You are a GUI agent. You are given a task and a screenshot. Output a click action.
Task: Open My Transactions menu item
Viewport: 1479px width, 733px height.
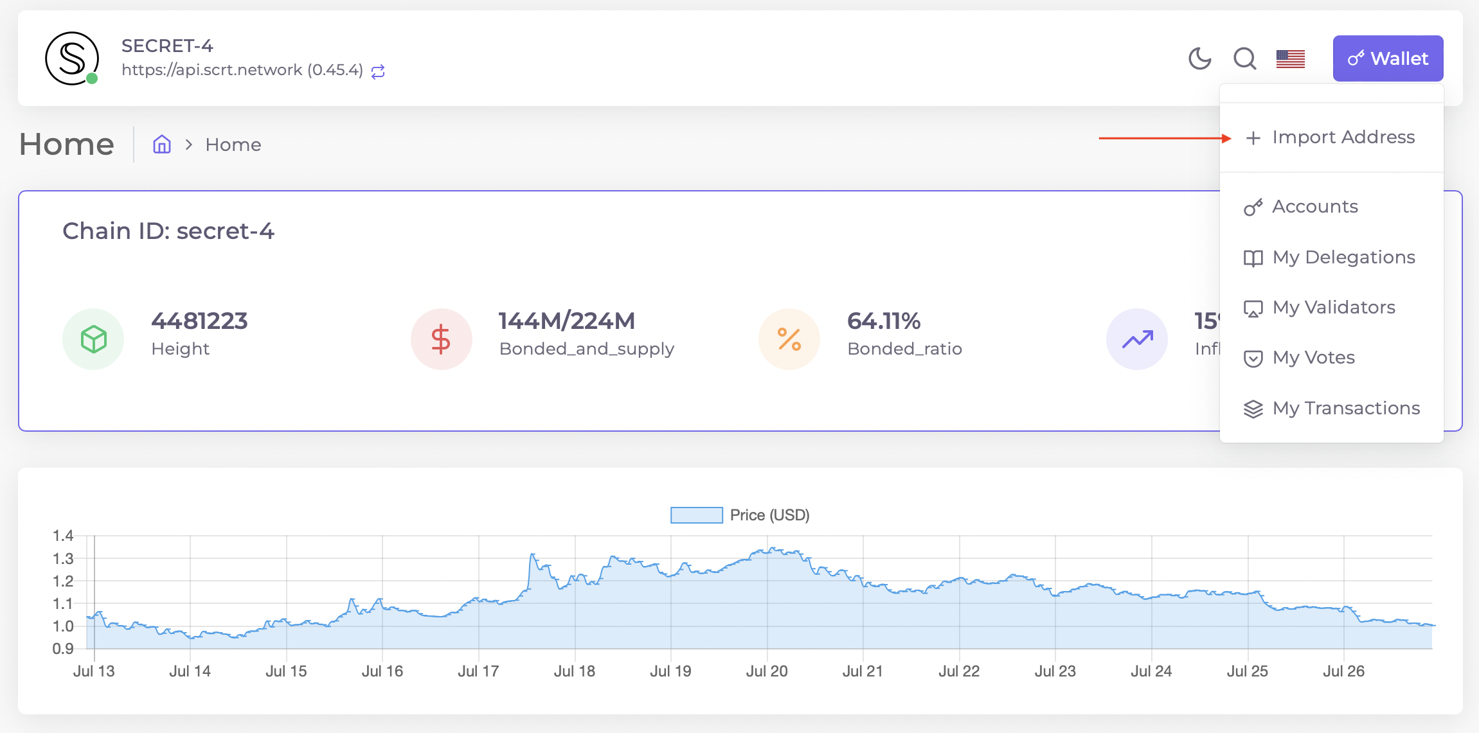pyautogui.click(x=1345, y=409)
